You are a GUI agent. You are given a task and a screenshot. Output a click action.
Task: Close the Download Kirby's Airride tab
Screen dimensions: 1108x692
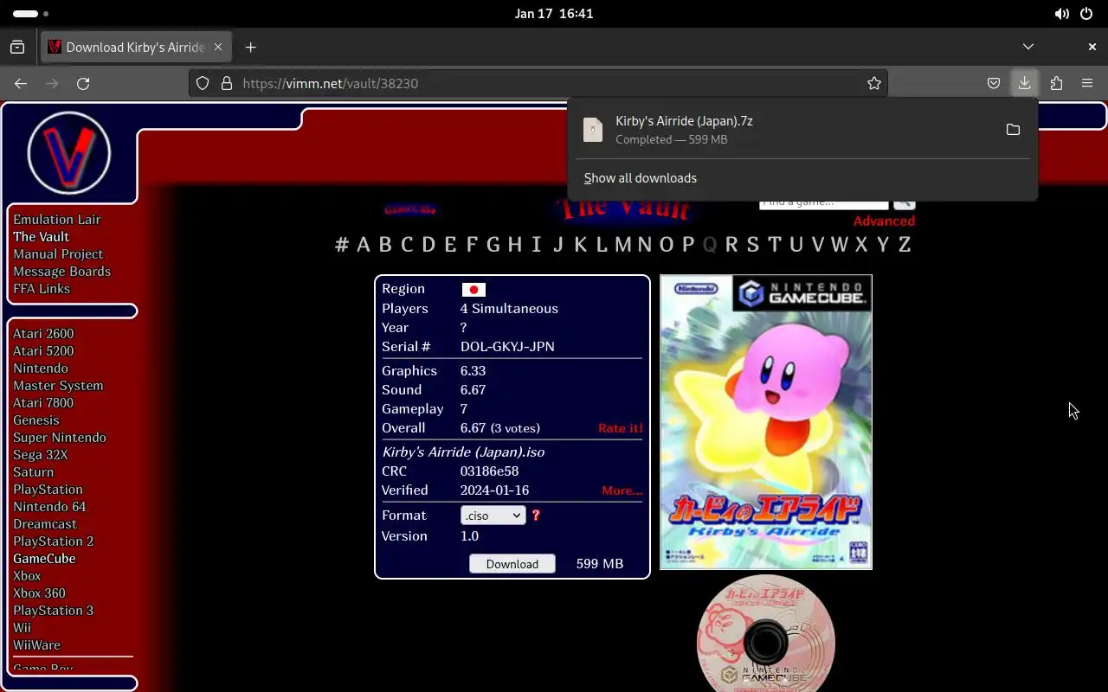click(x=218, y=47)
